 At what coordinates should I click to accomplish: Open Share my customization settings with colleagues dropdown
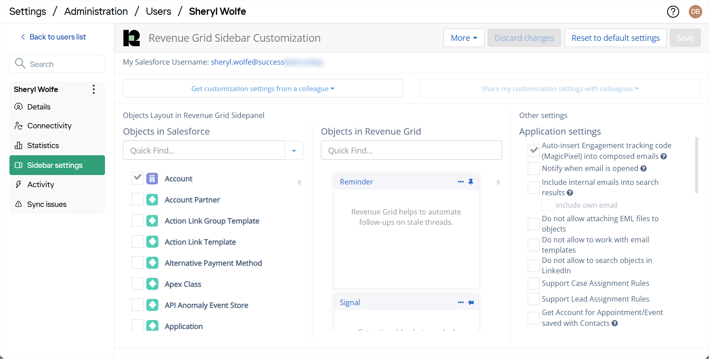tap(560, 88)
